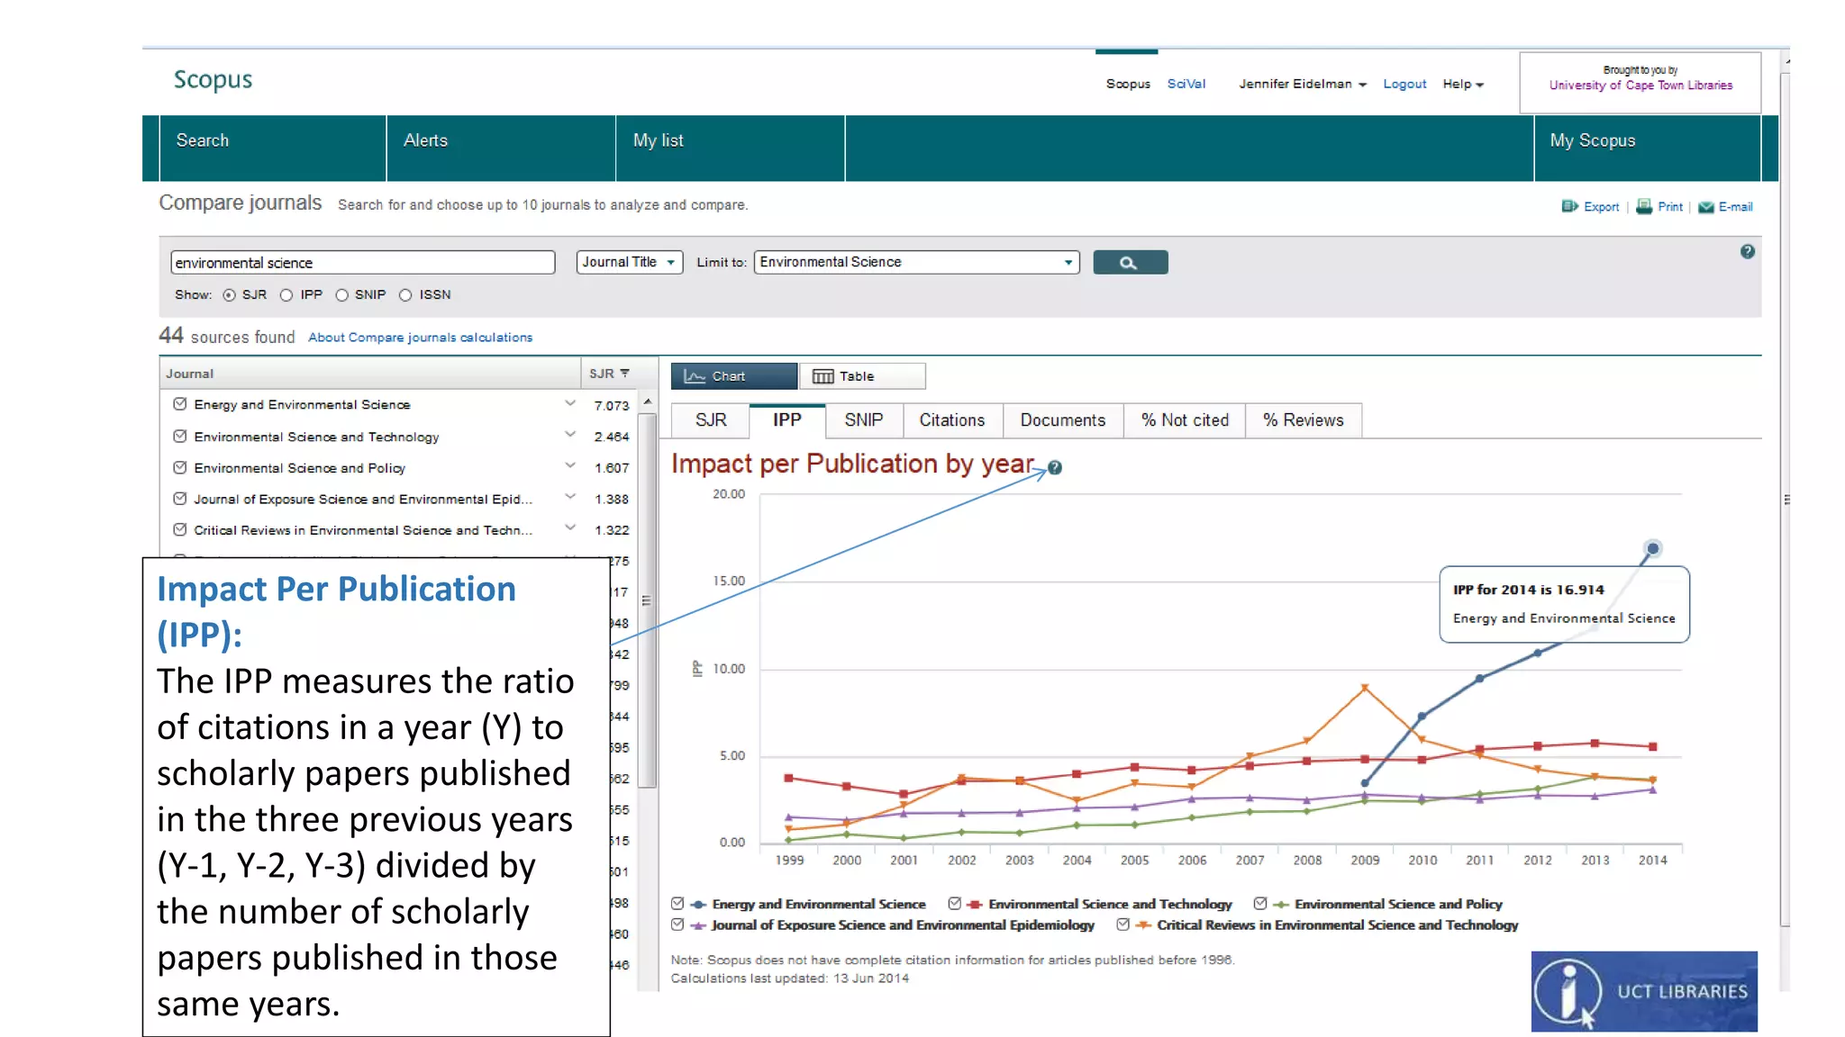This screenshot has height=1037, width=1845.
Task: Toggle Critical Reviews legend checkbox
Action: (x=1122, y=924)
